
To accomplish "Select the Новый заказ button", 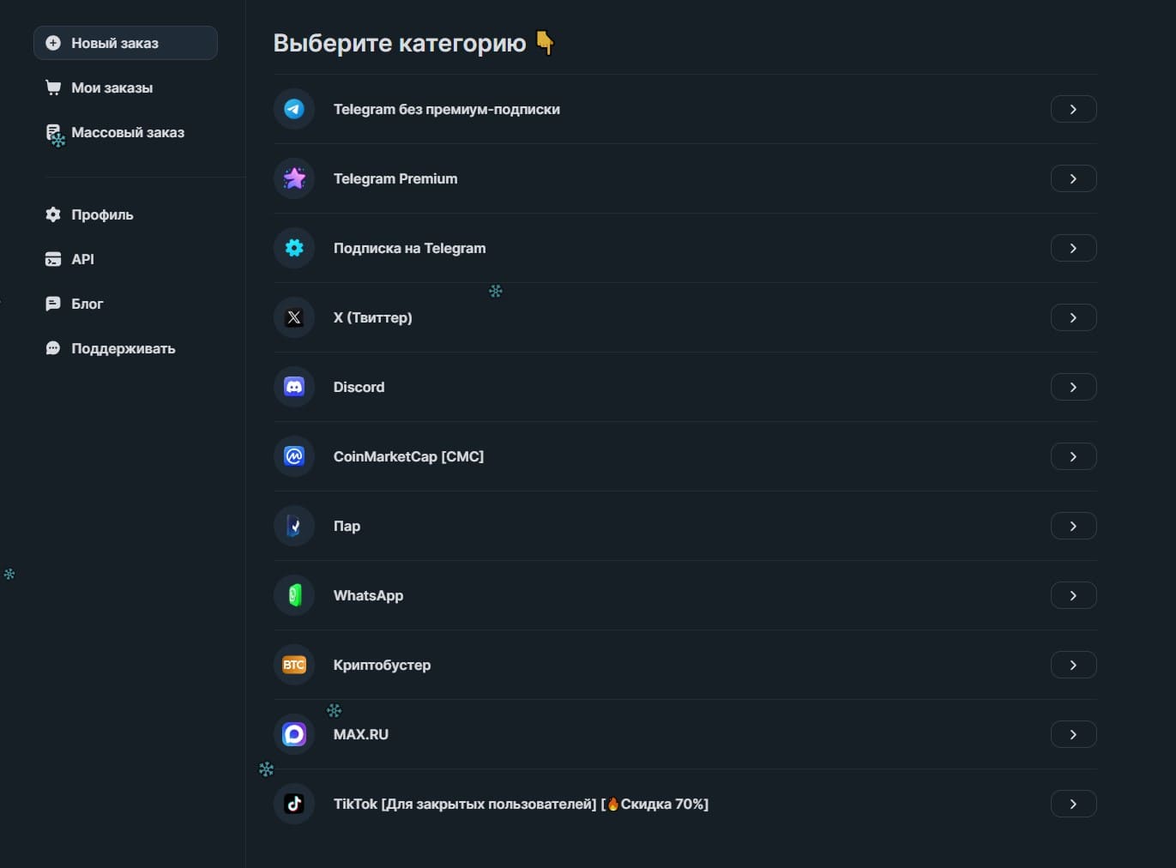I will pos(125,42).
